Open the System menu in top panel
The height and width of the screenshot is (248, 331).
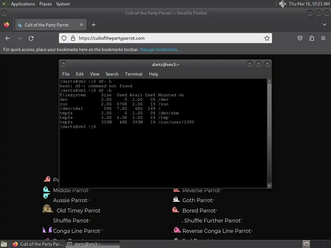63,4
